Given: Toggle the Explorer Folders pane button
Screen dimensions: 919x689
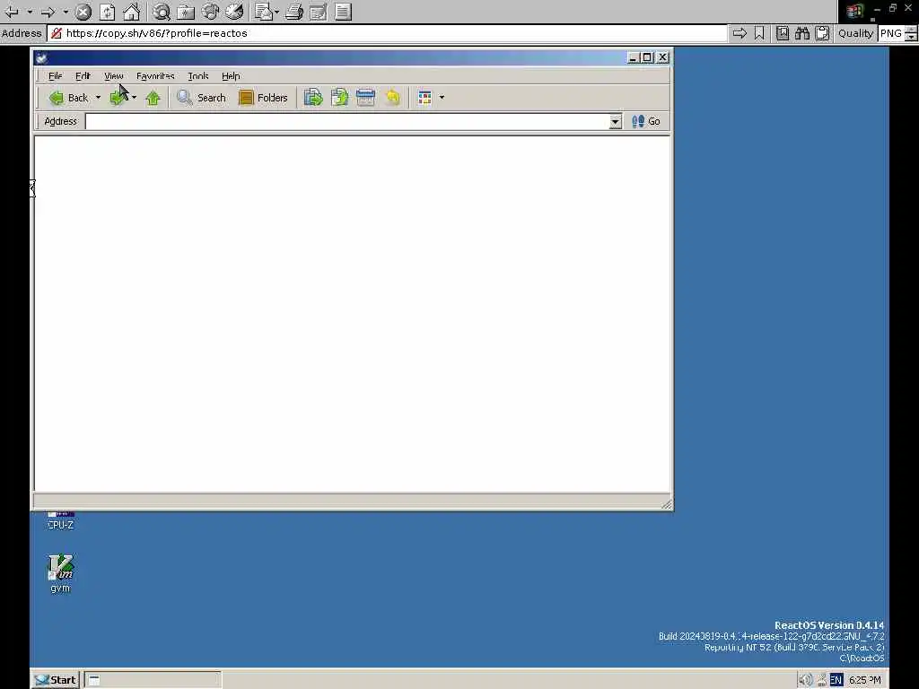Looking at the screenshot, I should pos(264,98).
